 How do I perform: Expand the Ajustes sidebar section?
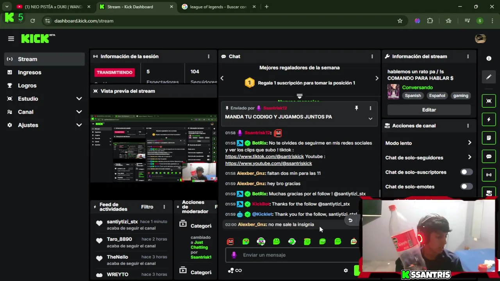click(79, 125)
